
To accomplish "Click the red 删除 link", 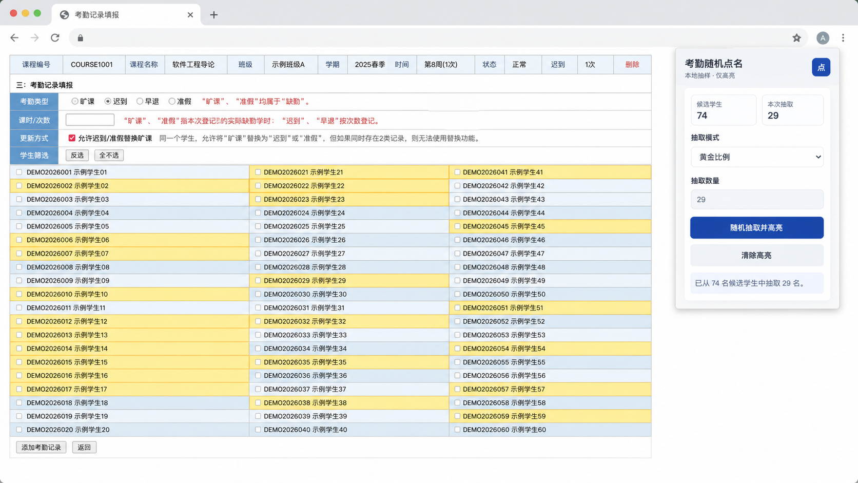I will 632,65.
